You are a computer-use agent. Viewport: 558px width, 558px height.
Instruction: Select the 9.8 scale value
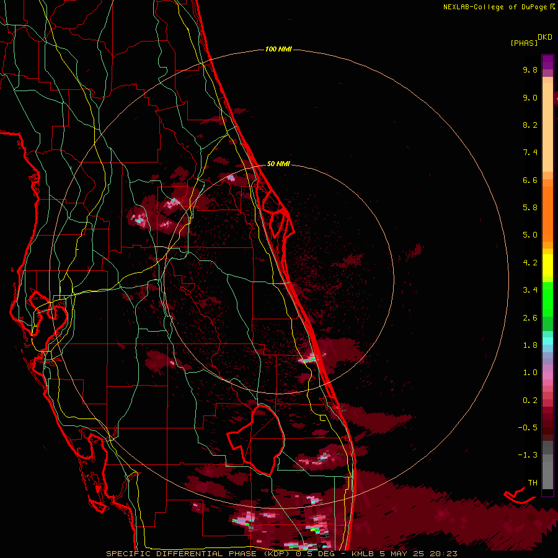tap(530, 69)
